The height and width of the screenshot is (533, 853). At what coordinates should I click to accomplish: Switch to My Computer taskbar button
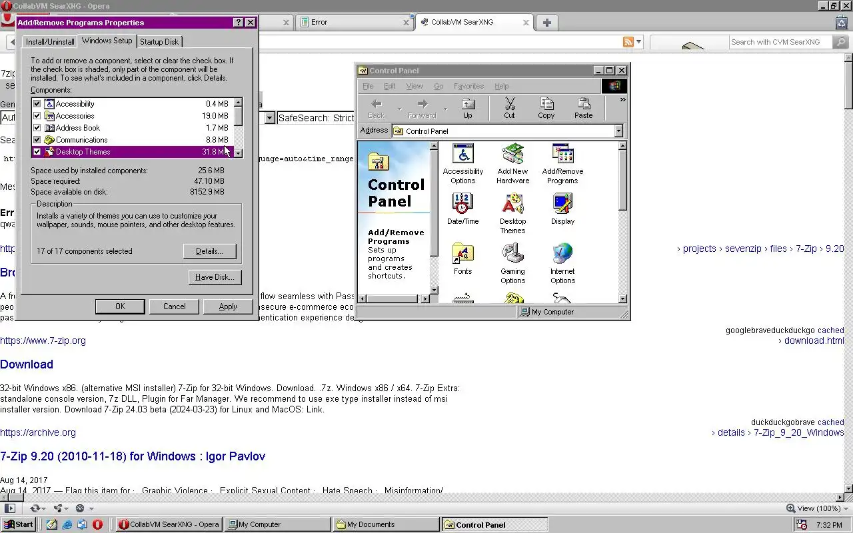coord(277,524)
